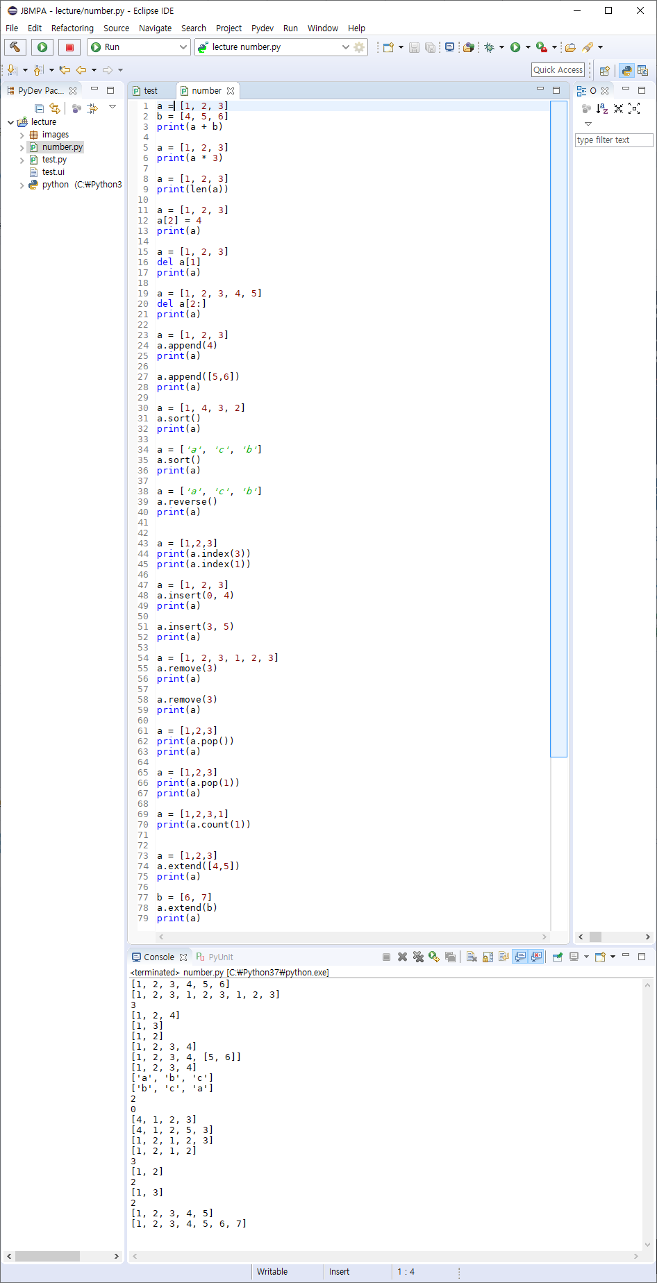Click Collapse All in PyDev Package Explorer
657x1283 pixels.
pyautogui.click(x=40, y=108)
